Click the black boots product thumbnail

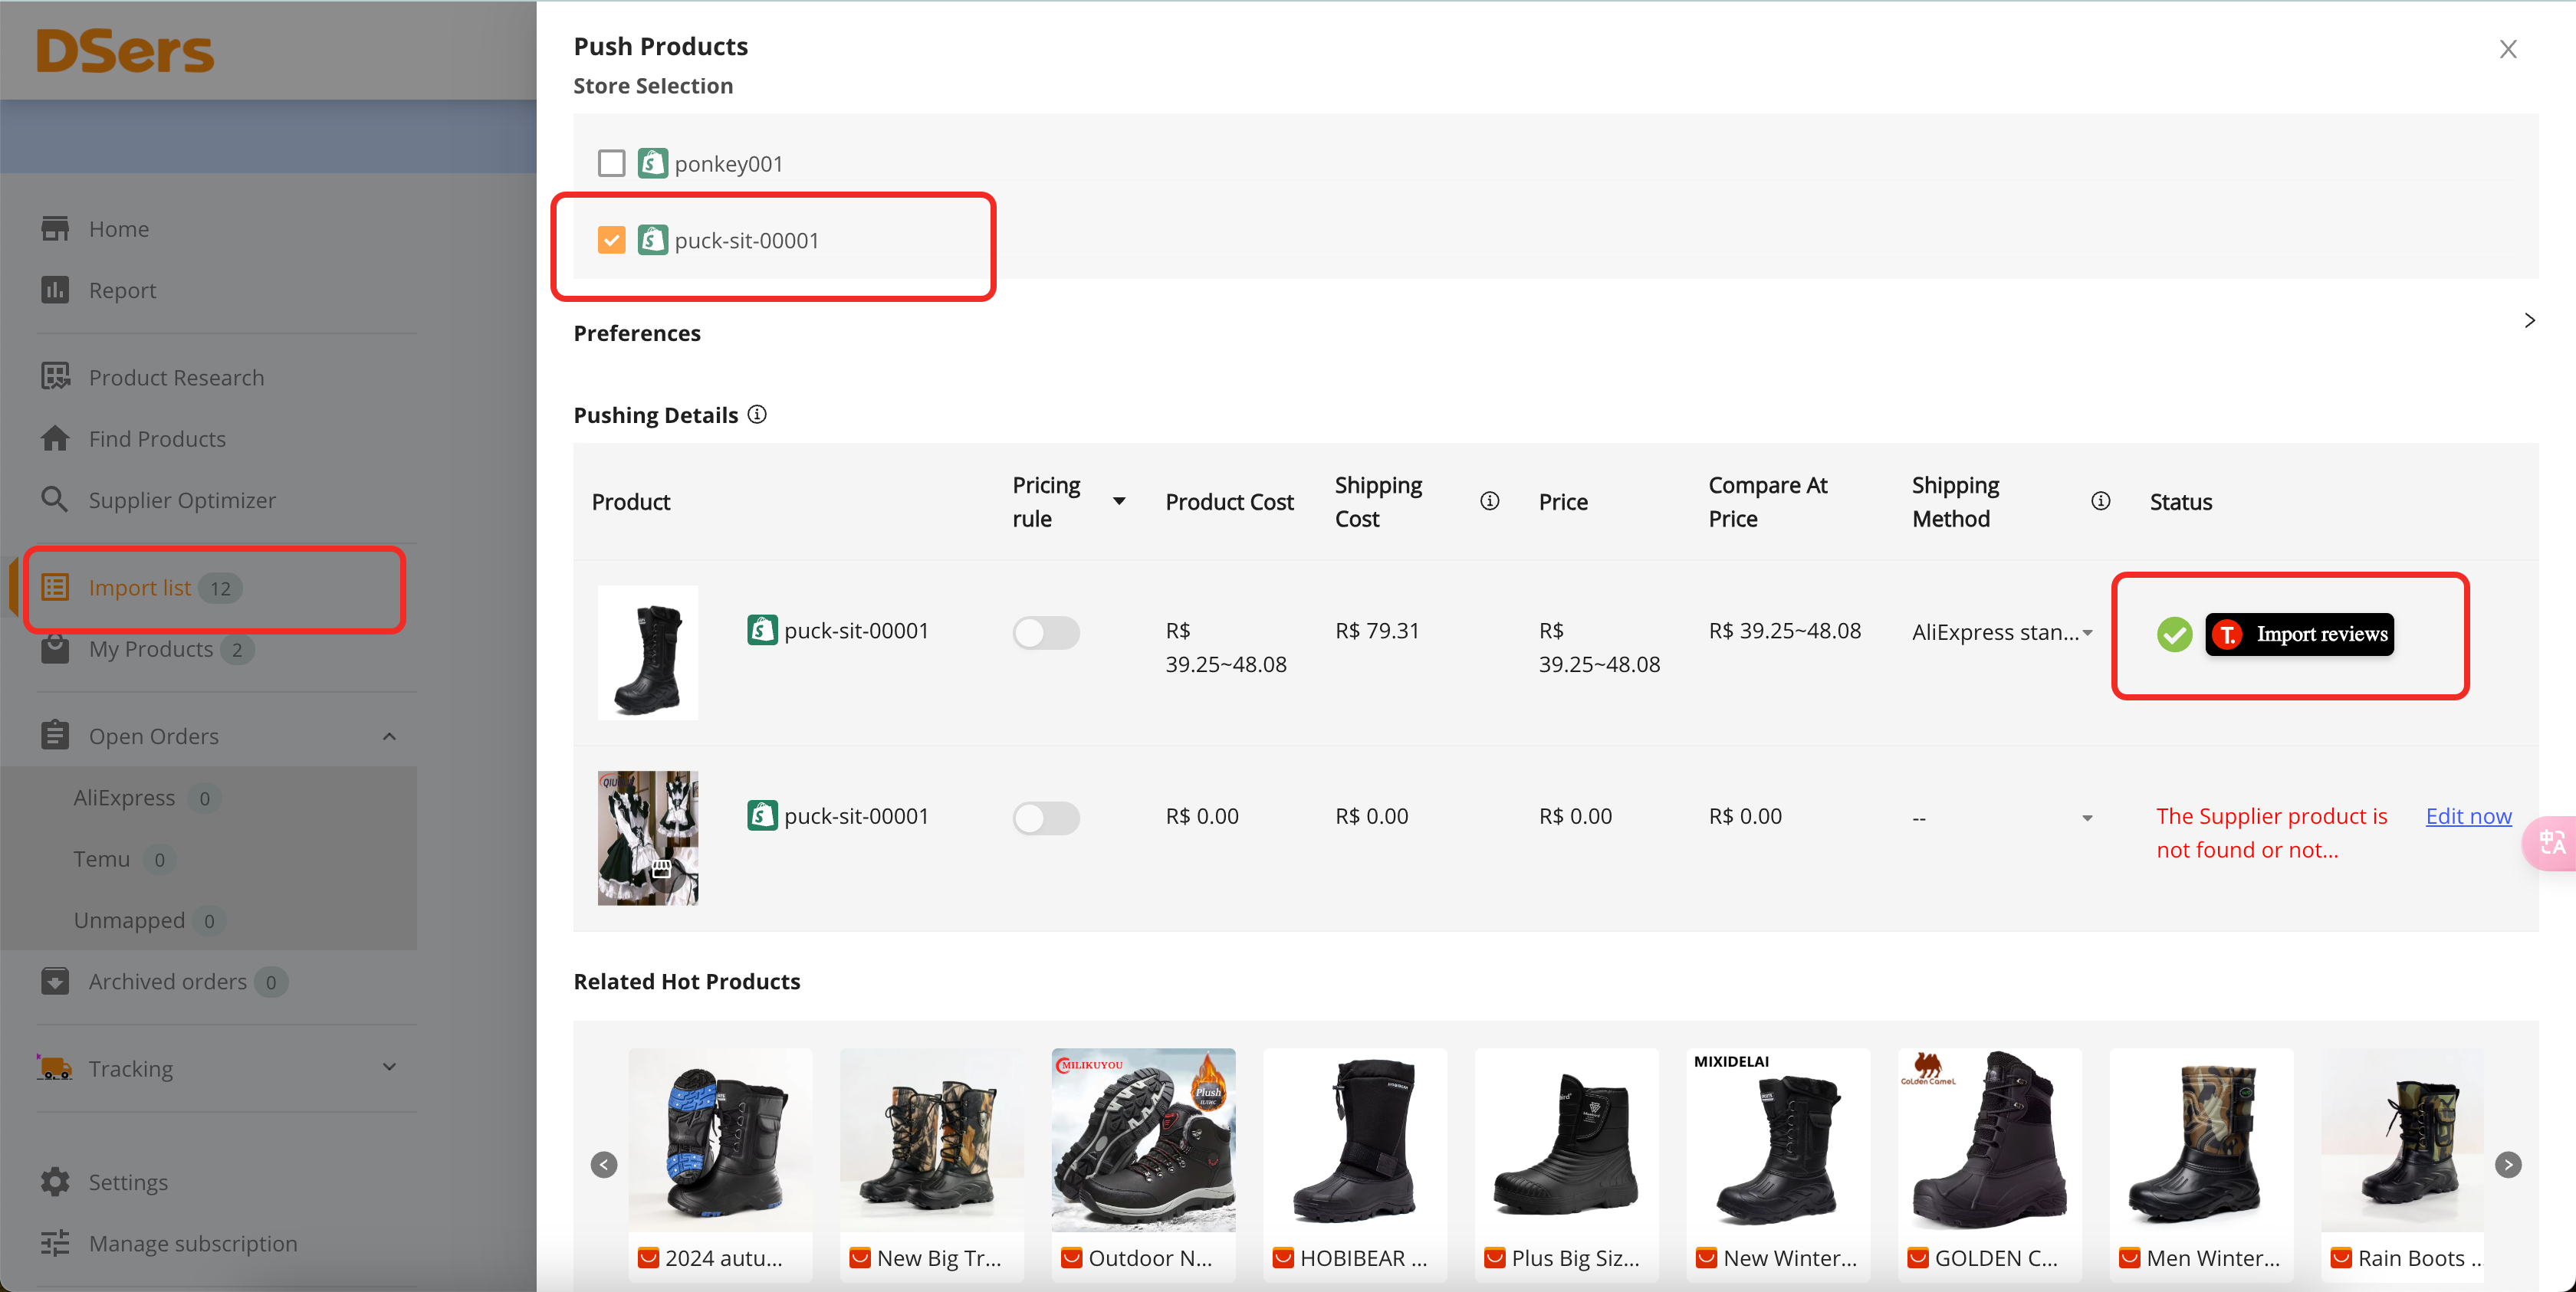(x=647, y=652)
